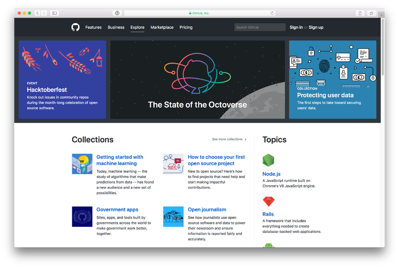Click text 'Knock out issues in community repos'
This screenshot has width=399, height=268.
(58, 97)
